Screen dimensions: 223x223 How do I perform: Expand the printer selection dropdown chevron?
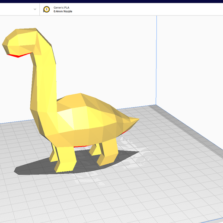pos(35,9)
